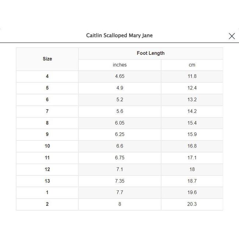This screenshot has height=239, width=239.
Task: Click the Caitlin Scalloped Mary Jane title
Action: pyautogui.click(x=119, y=36)
